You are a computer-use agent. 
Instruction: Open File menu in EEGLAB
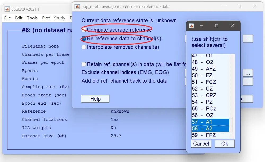click(7, 18)
